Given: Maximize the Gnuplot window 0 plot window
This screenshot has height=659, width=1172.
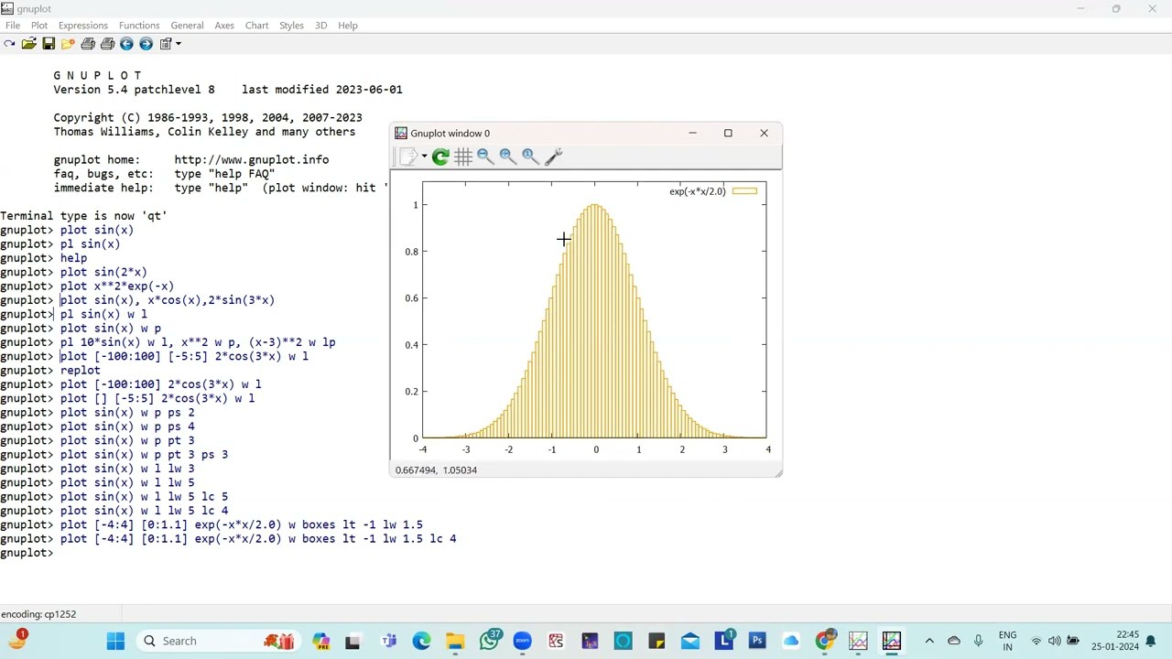Looking at the screenshot, I should (x=728, y=134).
